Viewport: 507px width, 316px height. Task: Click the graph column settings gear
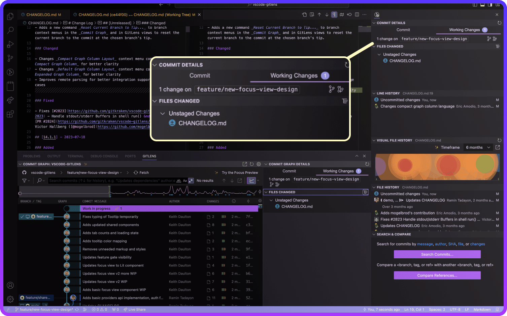click(x=260, y=201)
